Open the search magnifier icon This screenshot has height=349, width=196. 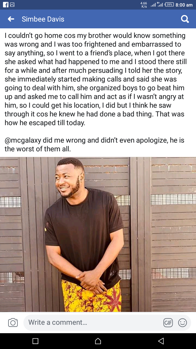pyautogui.click(x=185, y=19)
